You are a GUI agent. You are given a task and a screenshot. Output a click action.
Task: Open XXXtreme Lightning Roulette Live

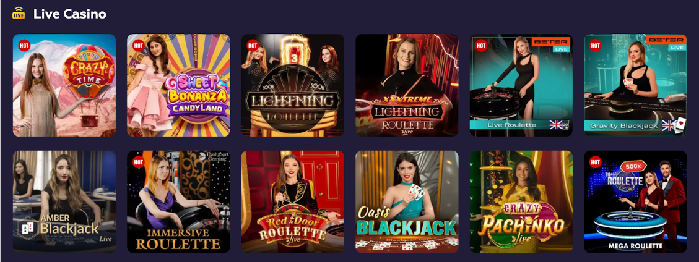tap(407, 85)
